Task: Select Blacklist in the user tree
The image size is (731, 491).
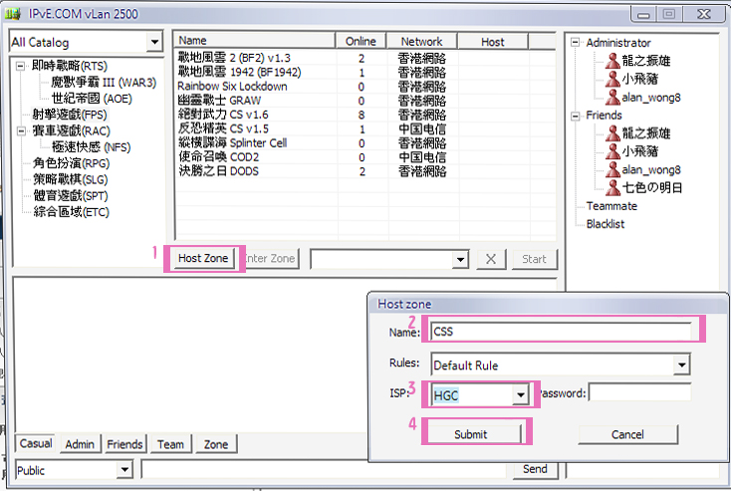Action: [x=606, y=224]
